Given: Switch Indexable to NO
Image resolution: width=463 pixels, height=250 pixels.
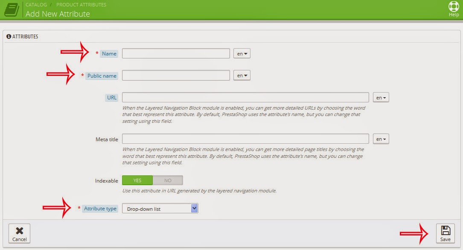Looking at the screenshot, I should [168, 180].
